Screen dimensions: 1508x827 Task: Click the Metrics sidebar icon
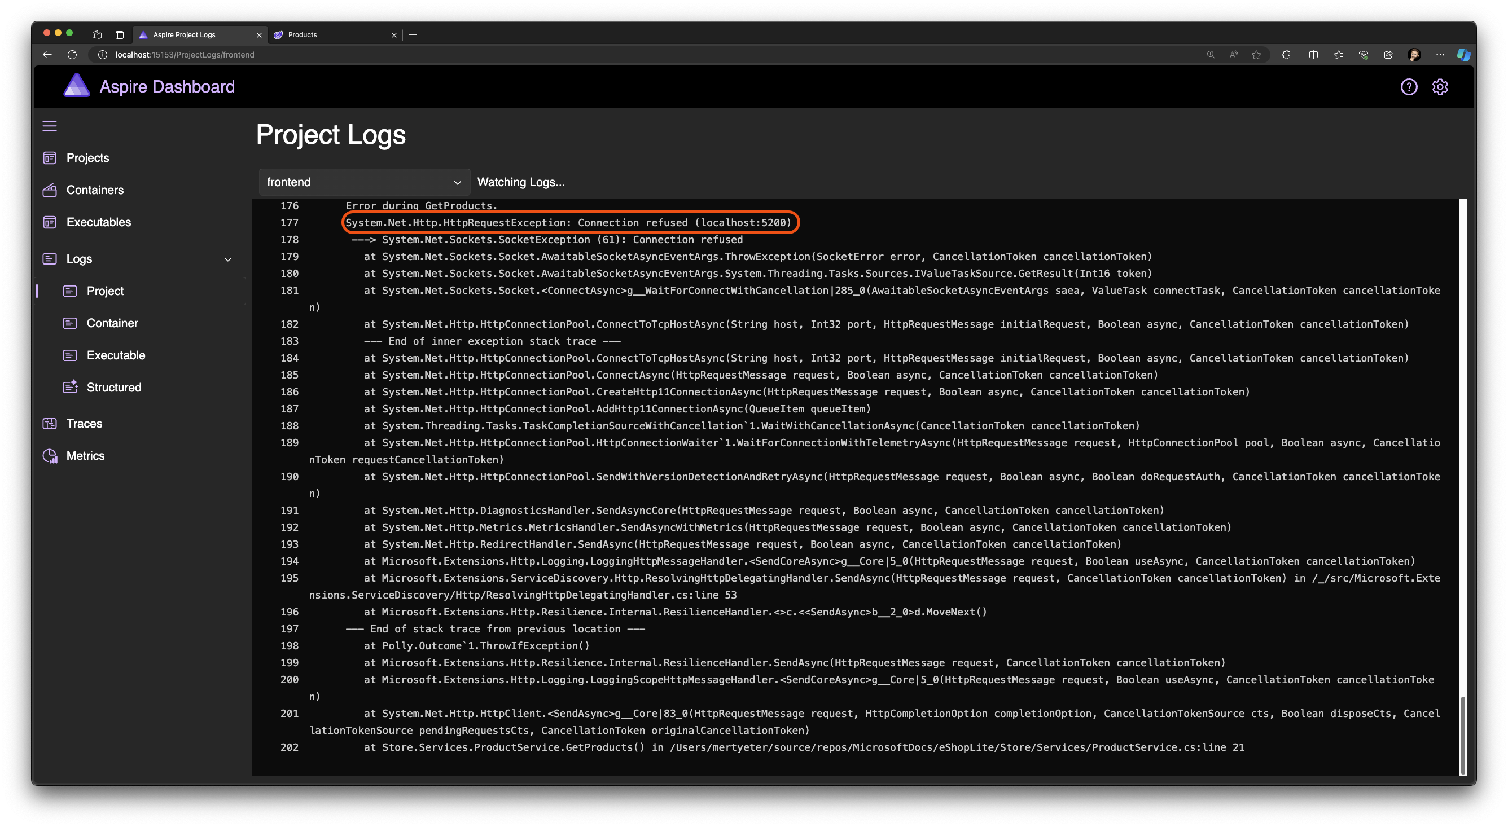50,456
